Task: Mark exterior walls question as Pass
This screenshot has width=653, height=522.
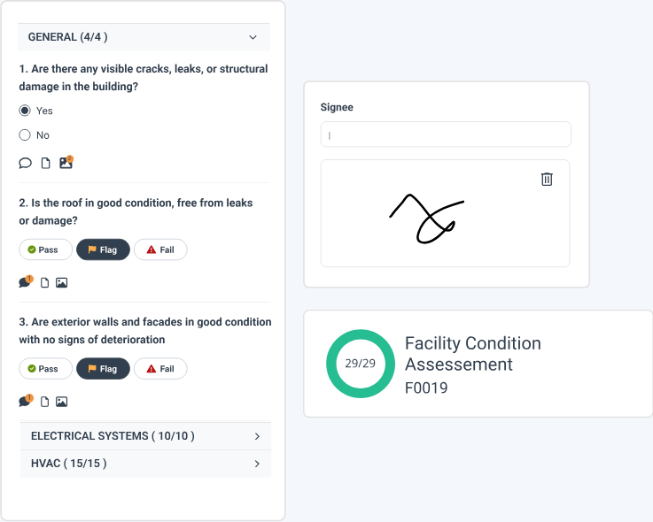Action: 45,369
